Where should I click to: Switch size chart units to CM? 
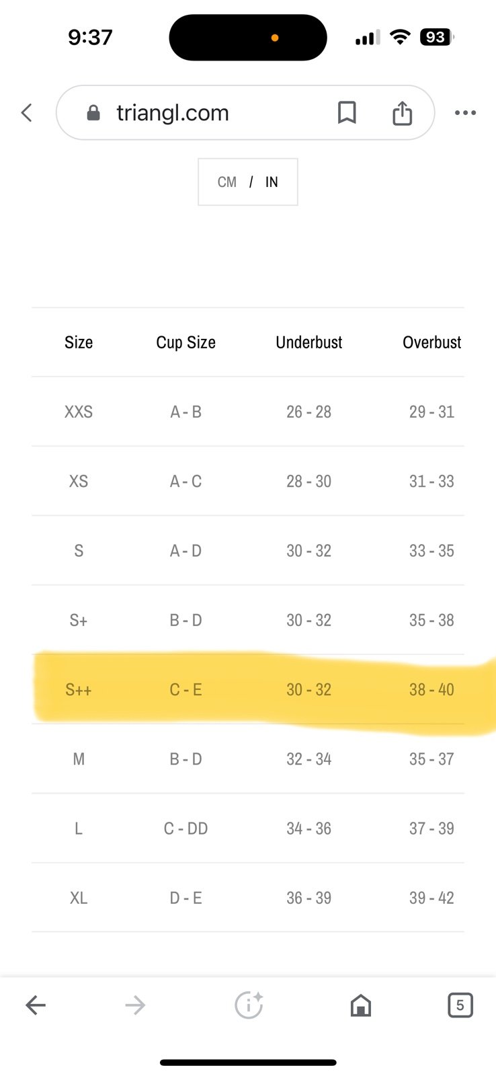pyautogui.click(x=227, y=182)
